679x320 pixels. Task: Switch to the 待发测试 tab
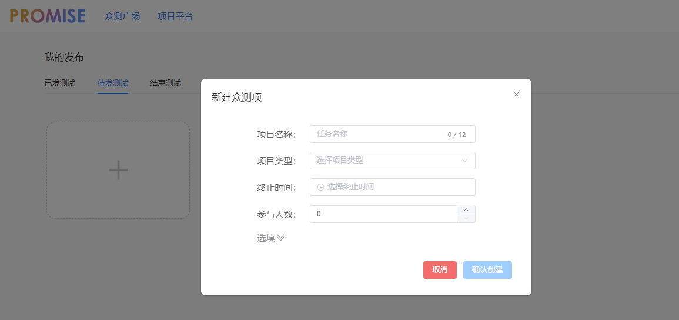[113, 83]
